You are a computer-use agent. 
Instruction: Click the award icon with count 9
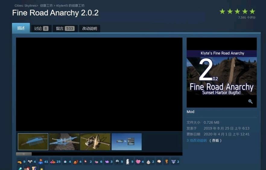21,162
